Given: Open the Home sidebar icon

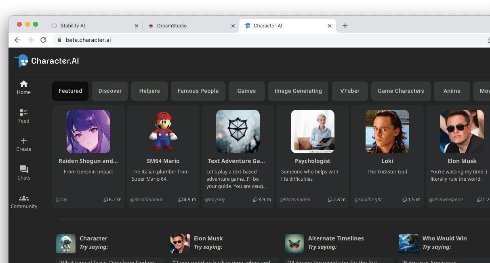Looking at the screenshot, I should coord(24,84).
